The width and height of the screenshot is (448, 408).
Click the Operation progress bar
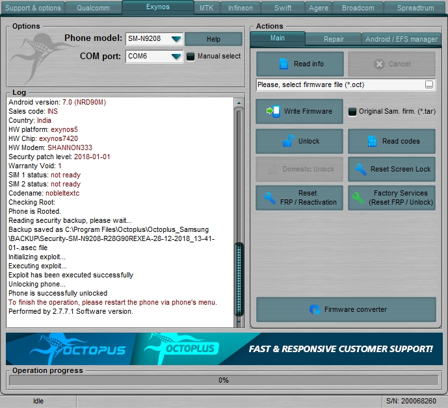tap(224, 380)
